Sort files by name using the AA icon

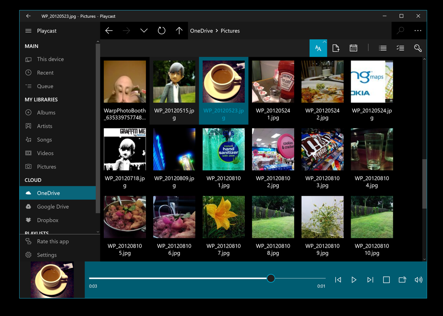click(318, 48)
